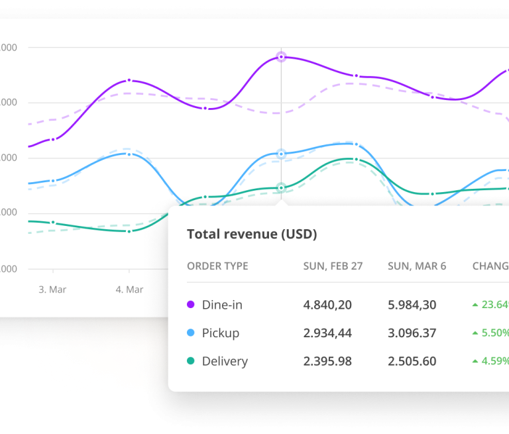This screenshot has height=434, width=509.
Task: Click the Pickup value 3.096.37
Action: point(412,333)
